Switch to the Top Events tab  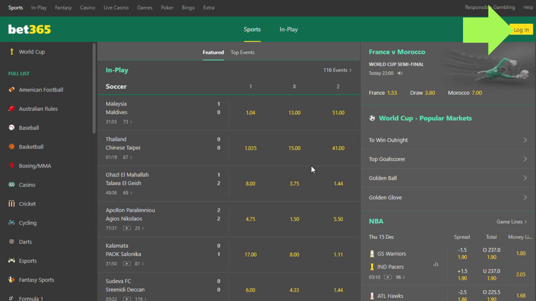(242, 52)
